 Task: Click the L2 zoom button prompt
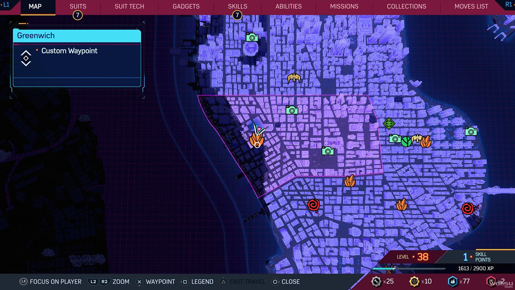click(93, 282)
